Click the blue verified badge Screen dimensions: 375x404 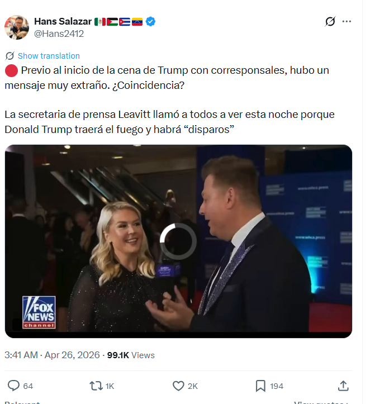(151, 21)
